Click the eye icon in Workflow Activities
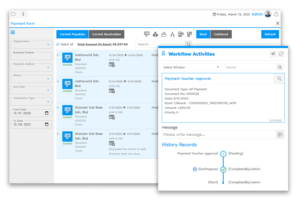The width and height of the screenshot is (297, 201). (x=273, y=54)
